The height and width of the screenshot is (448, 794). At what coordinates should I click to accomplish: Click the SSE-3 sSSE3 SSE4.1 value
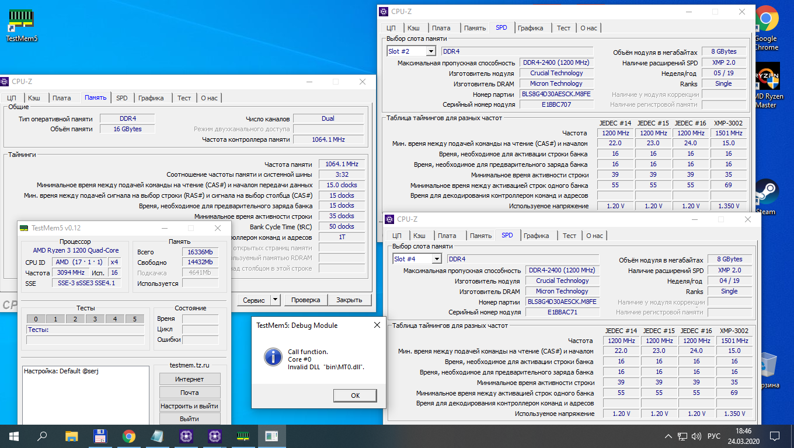(x=86, y=283)
